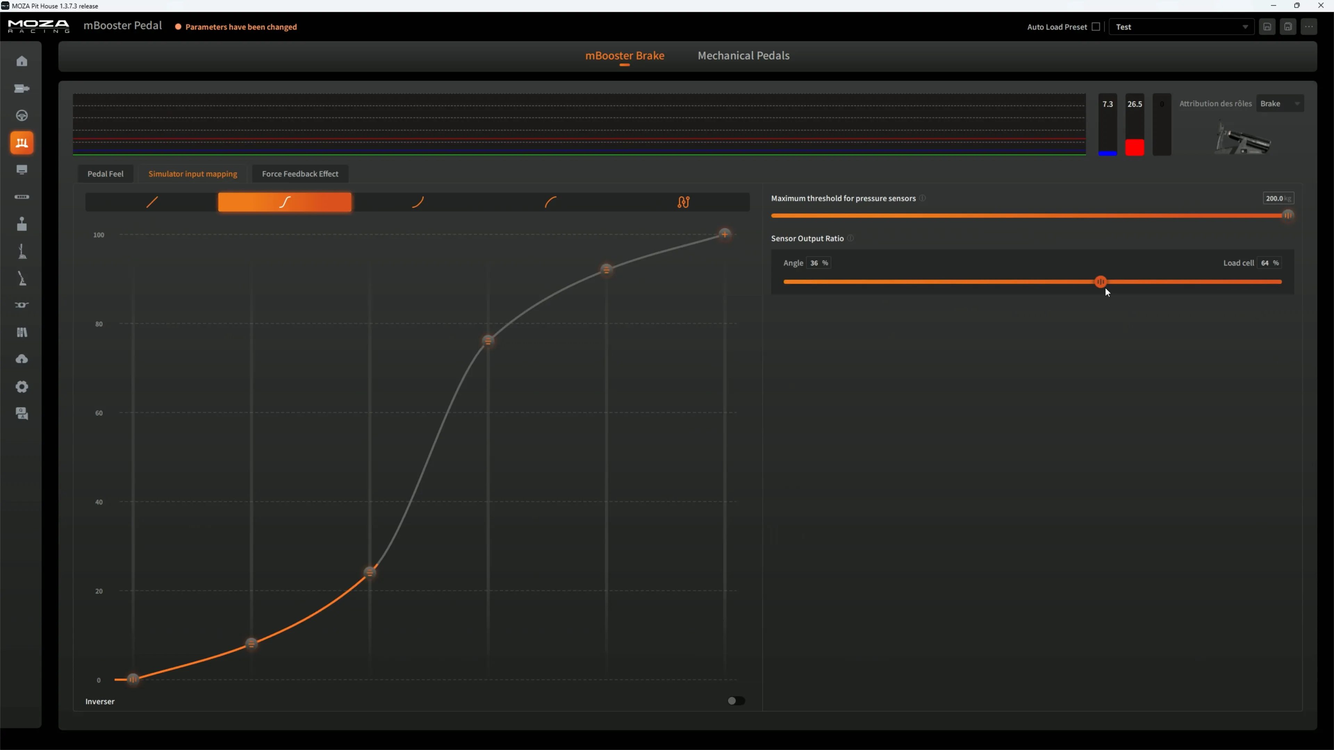Viewport: 1334px width, 750px height.
Task: Click the Load cell percentage input field
Action: (x=1269, y=263)
